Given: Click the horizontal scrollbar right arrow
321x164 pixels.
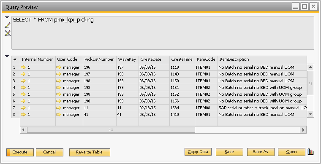Looking at the screenshot, I should (x=303, y=130).
